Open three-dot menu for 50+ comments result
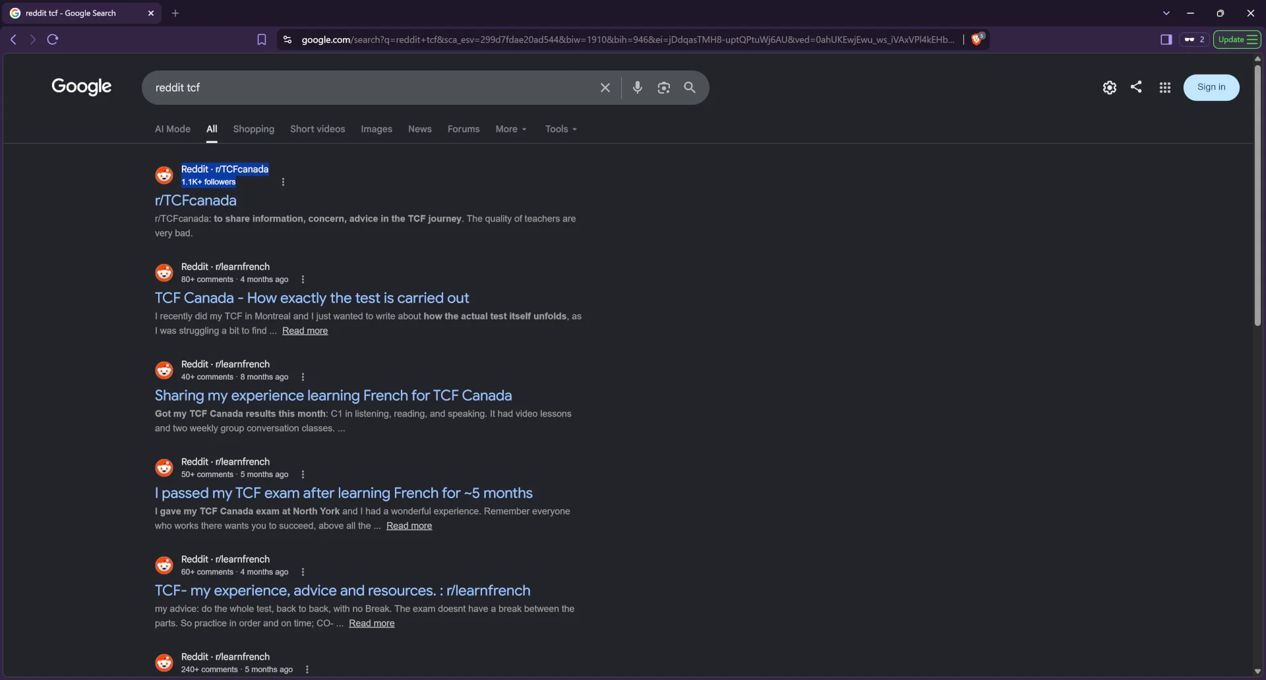1266x680 pixels. (x=303, y=474)
